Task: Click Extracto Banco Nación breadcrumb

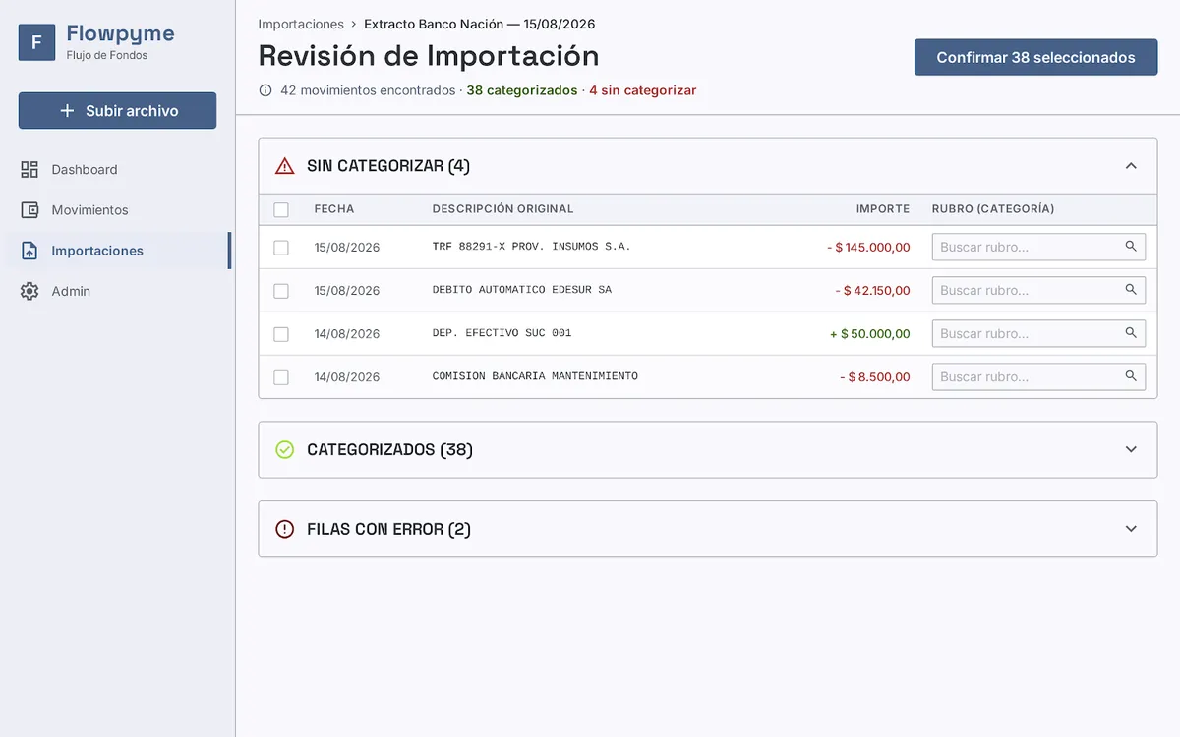Action: 479,24
